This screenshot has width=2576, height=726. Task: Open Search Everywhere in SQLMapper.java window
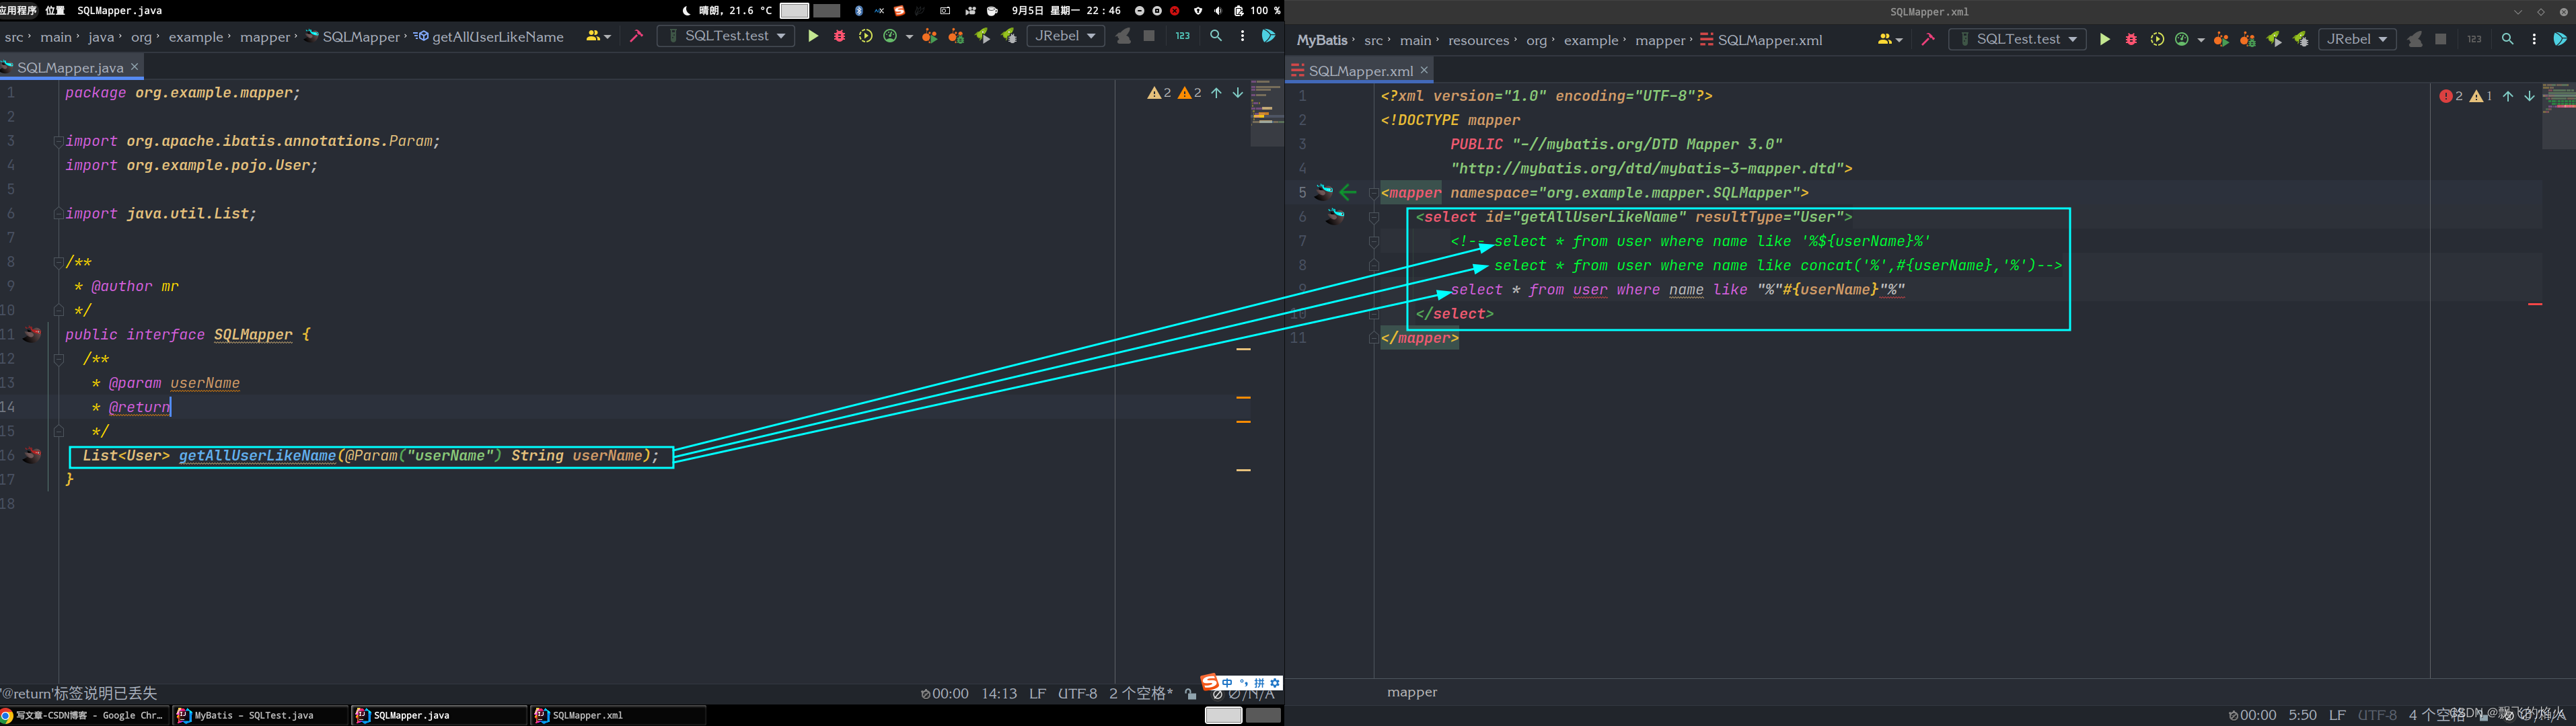pyautogui.click(x=1216, y=36)
